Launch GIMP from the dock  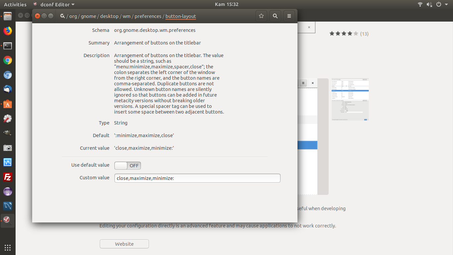click(8, 133)
